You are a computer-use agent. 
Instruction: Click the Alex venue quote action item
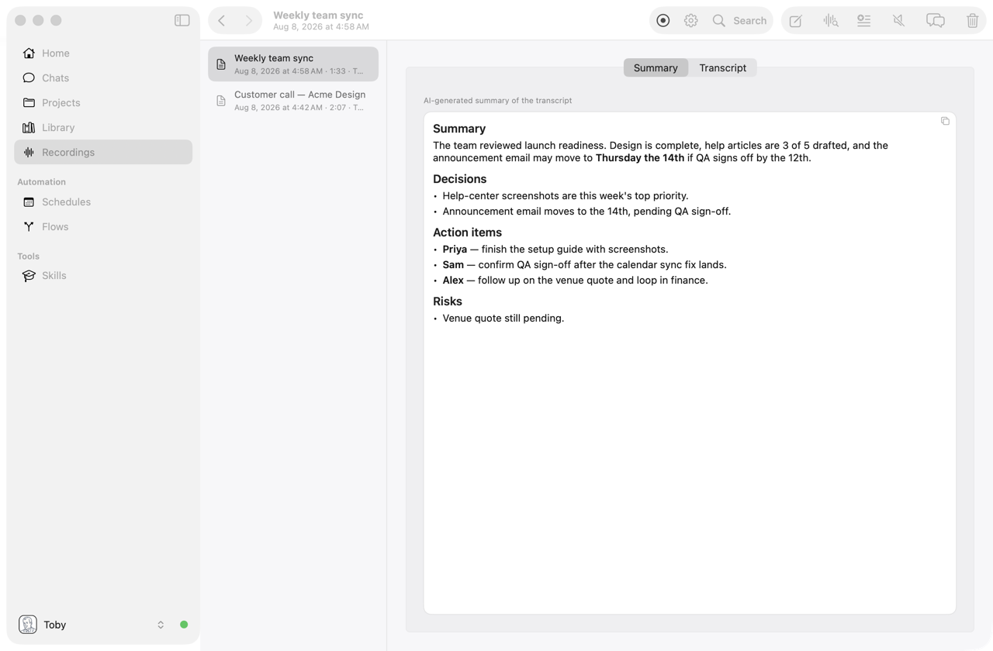(x=576, y=281)
